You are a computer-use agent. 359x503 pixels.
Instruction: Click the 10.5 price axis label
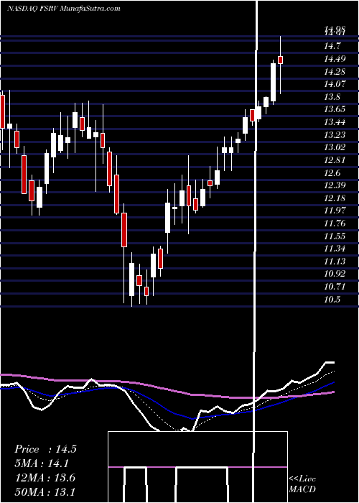tap(332, 300)
